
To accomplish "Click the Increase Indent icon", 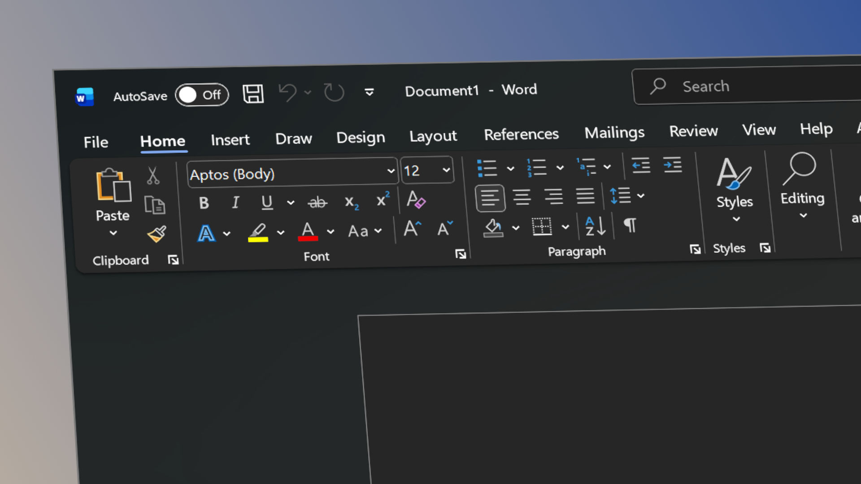I will [671, 165].
